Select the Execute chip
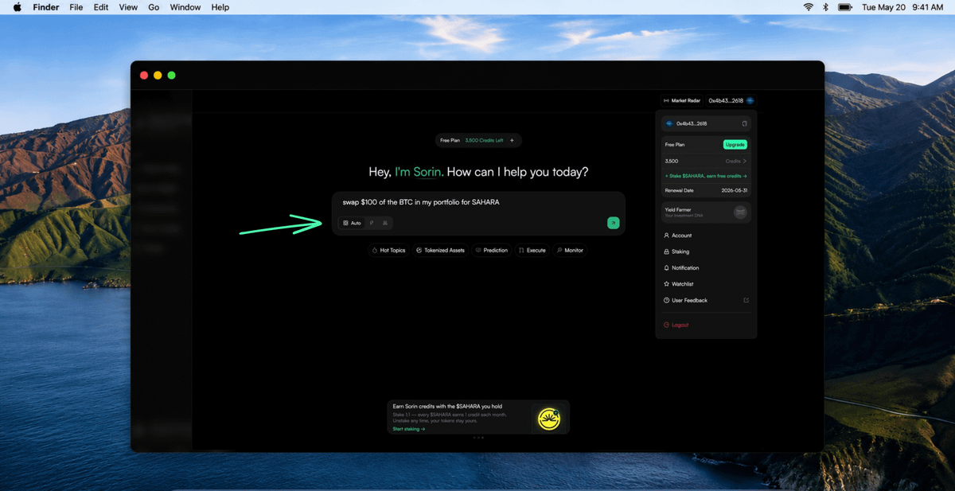 (x=532, y=250)
